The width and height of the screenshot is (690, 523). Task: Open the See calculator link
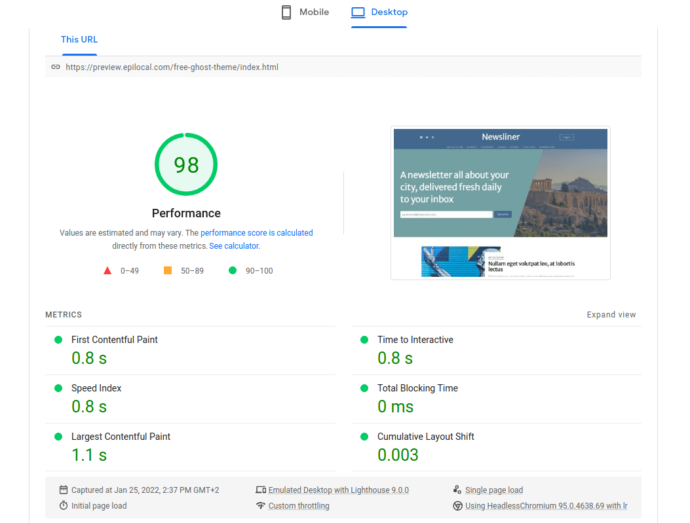click(x=233, y=245)
